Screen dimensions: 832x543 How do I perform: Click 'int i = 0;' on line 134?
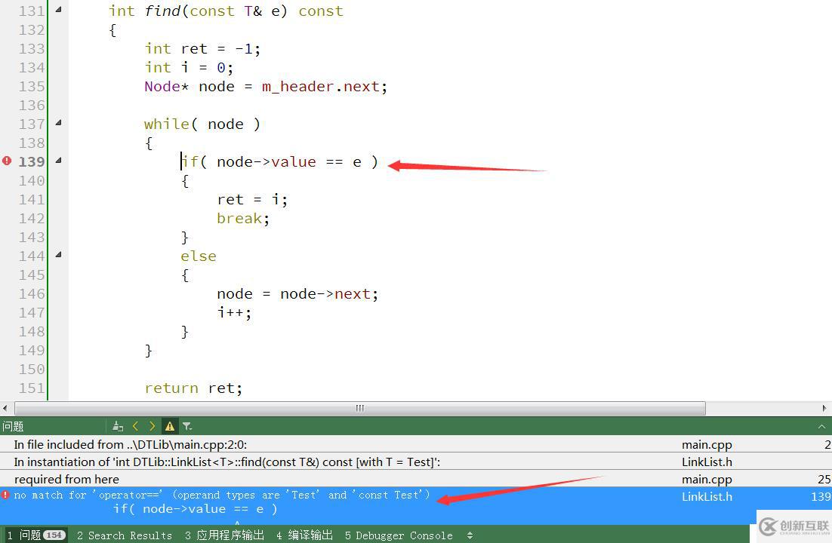point(189,67)
